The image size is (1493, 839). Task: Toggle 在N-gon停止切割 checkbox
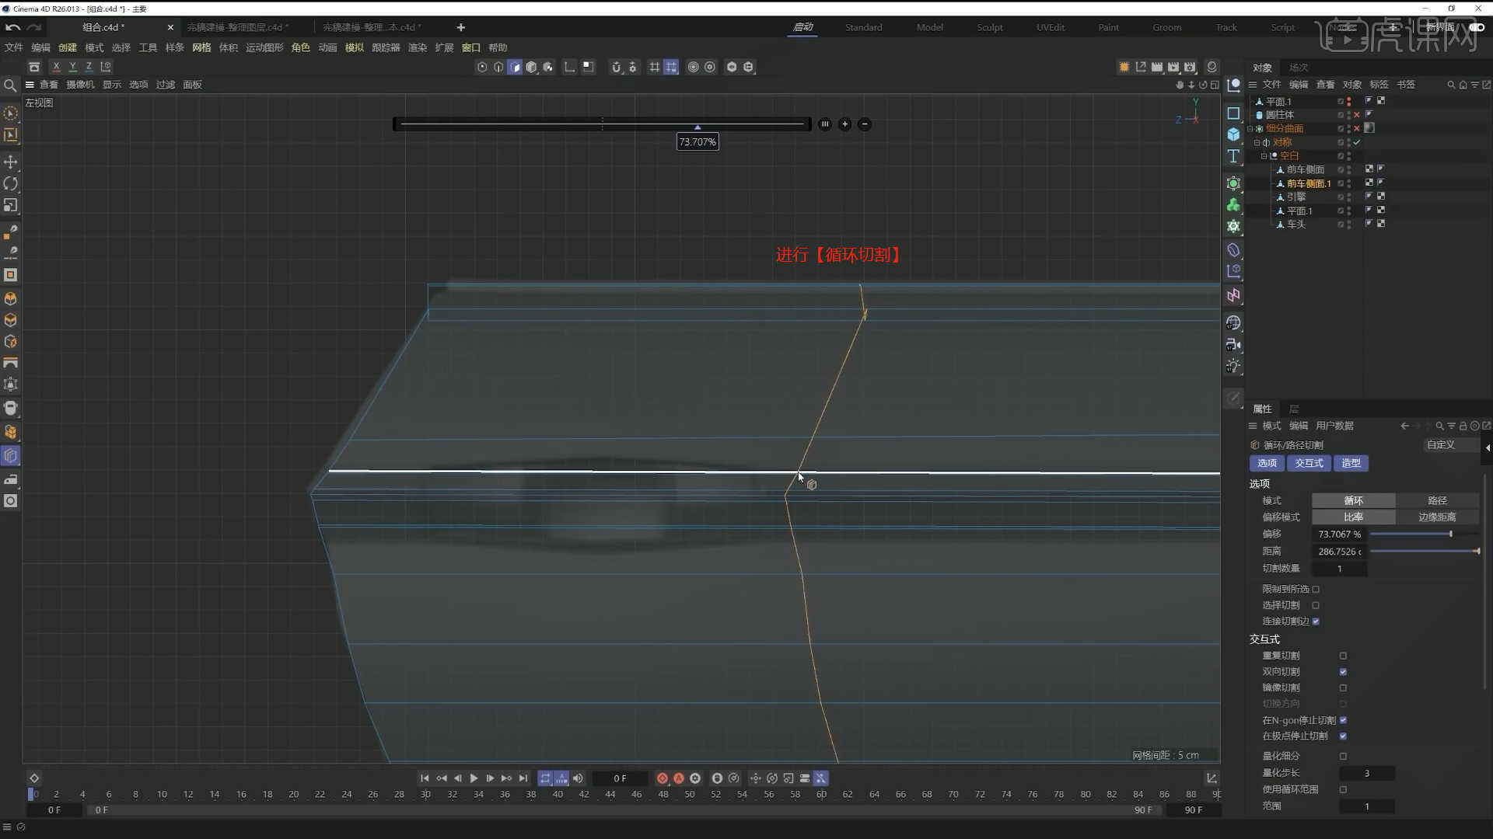pyautogui.click(x=1343, y=720)
